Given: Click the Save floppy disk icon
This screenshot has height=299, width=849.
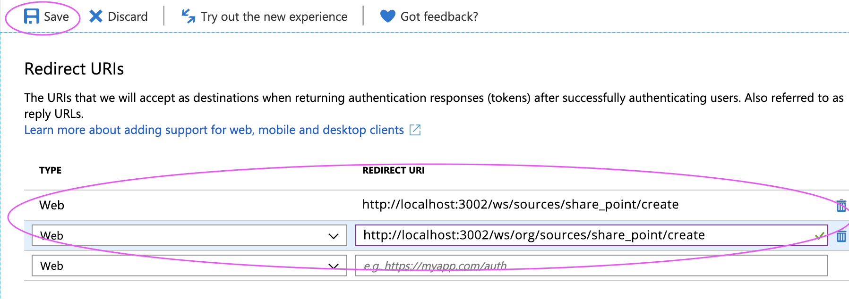Looking at the screenshot, I should [x=31, y=17].
